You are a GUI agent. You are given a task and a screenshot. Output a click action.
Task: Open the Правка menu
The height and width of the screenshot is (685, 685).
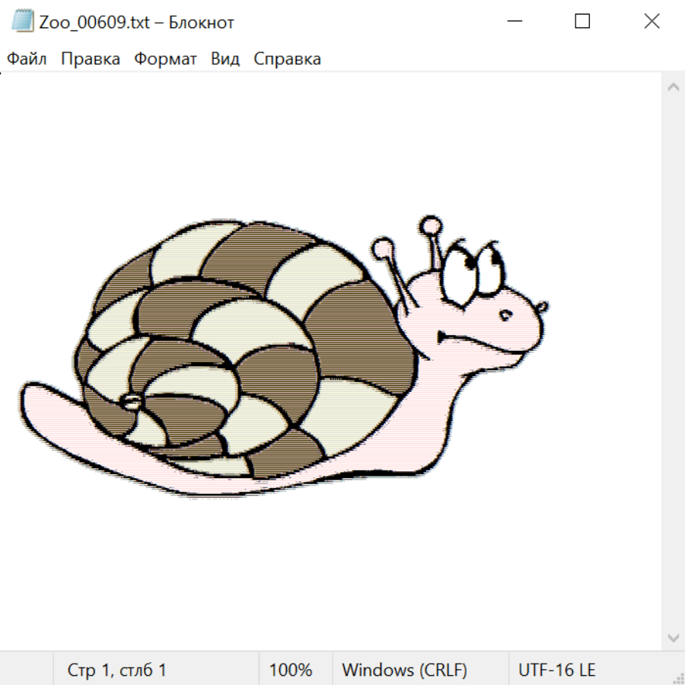pos(90,59)
